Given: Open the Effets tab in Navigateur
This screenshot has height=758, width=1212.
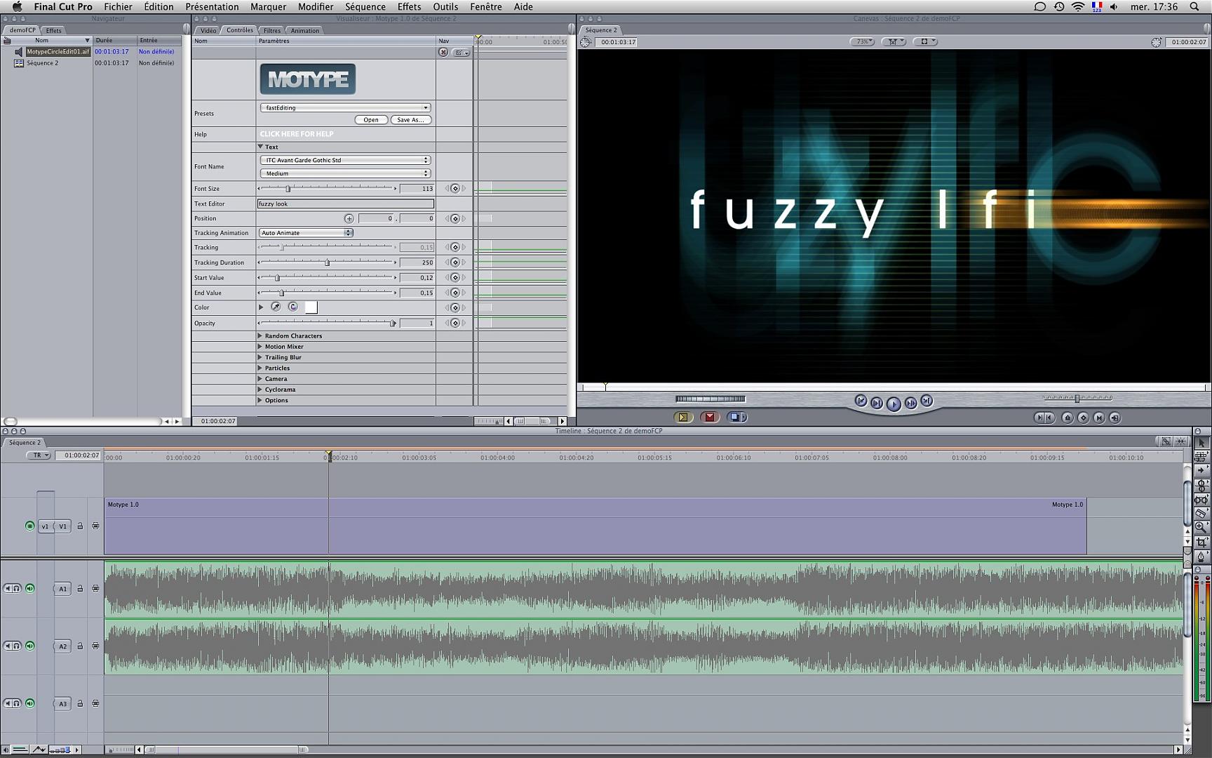Looking at the screenshot, I should (53, 31).
